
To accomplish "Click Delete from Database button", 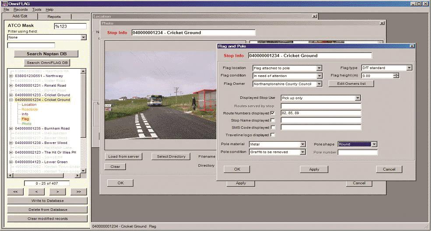I will tap(47, 210).
